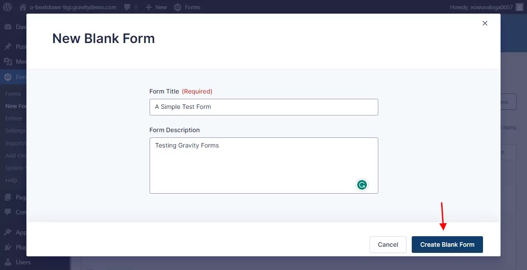Open the comments bubble icon in the toolbar
The width and height of the screenshot is (527, 270).
pos(127,7)
